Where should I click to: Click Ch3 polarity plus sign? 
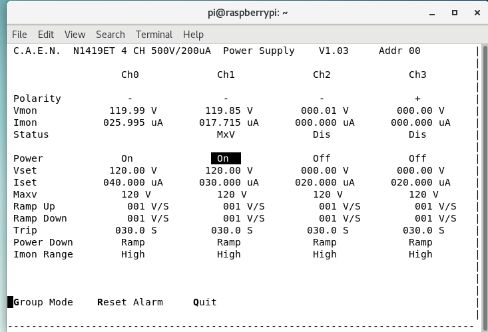click(x=417, y=98)
